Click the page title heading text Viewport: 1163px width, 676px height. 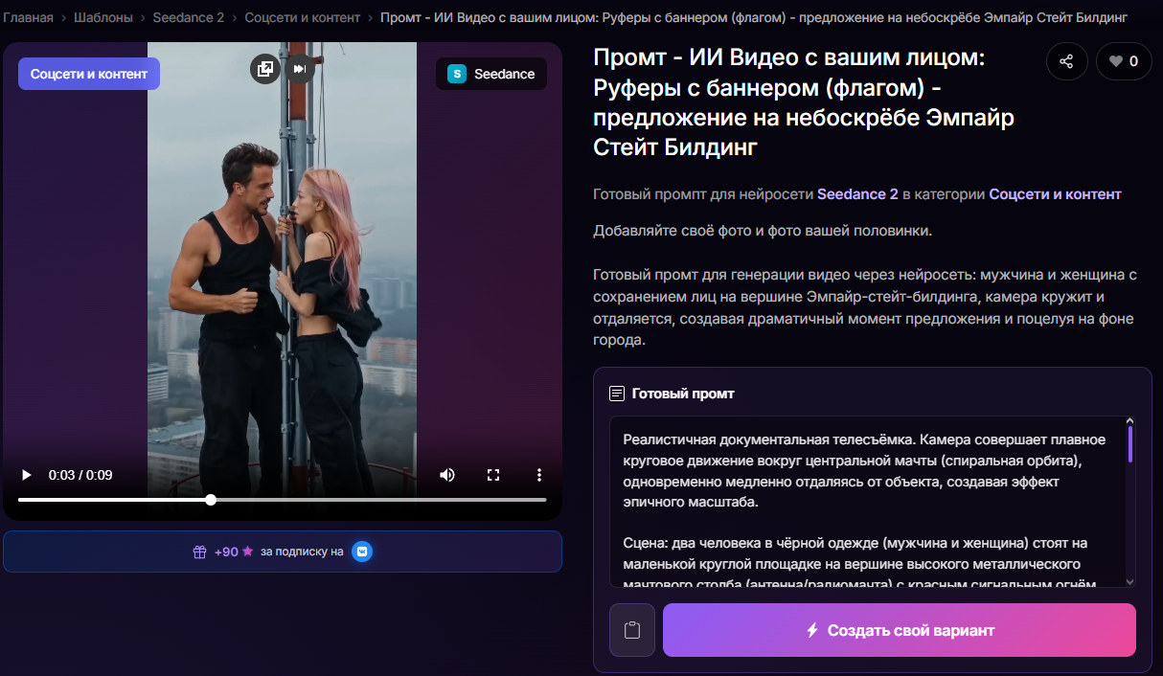coord(803,103)
